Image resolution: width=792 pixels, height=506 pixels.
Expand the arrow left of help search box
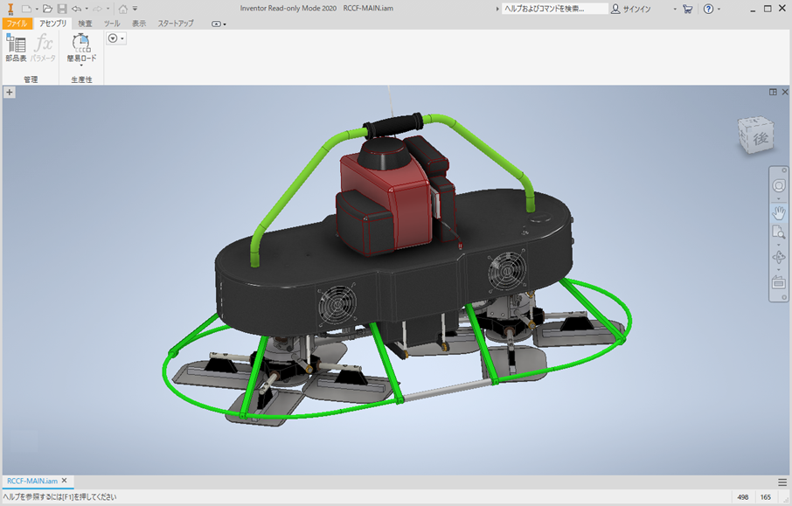497,9
